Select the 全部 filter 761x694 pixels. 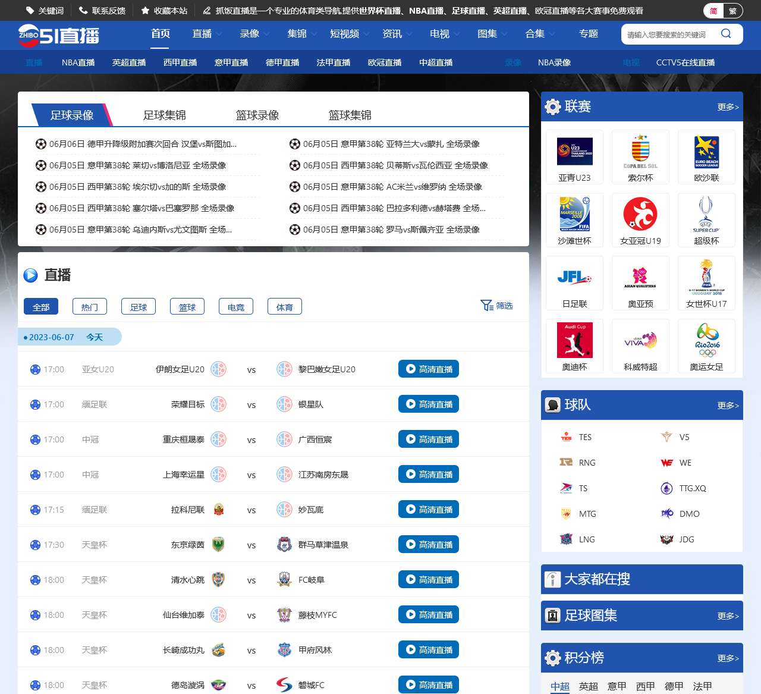coord(41,307)
